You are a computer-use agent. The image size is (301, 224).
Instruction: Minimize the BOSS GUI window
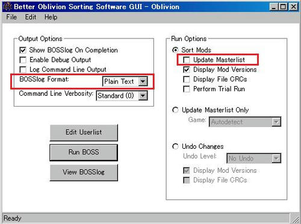[x=273, y=7]
